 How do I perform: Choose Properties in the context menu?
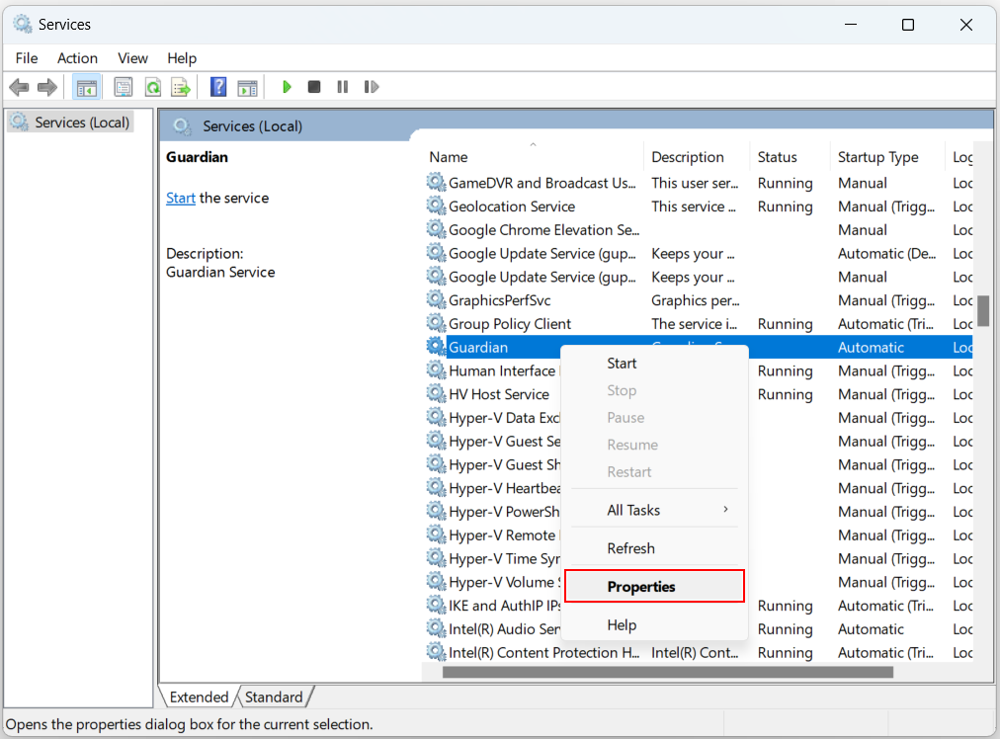(x=654, y=586)
